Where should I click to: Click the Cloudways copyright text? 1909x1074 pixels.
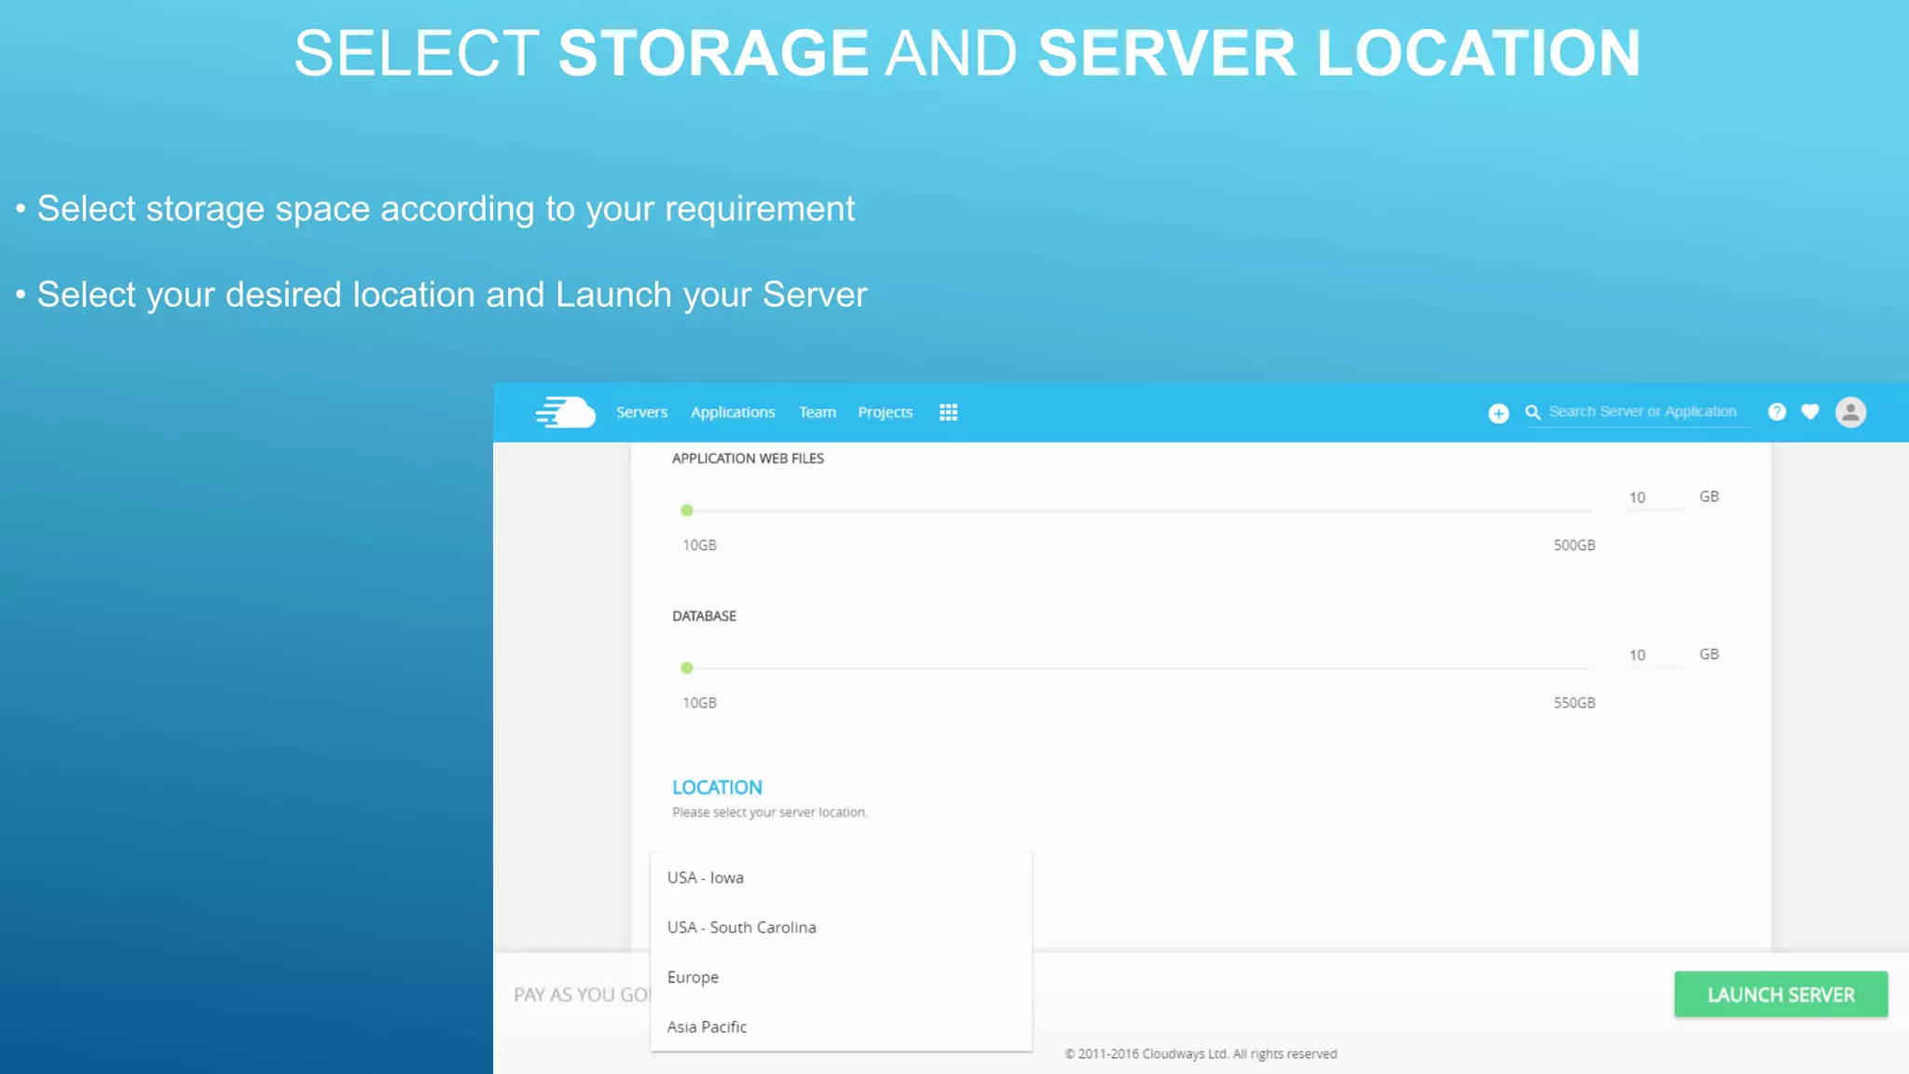pyautogui.click(x=1201, y=1053)
